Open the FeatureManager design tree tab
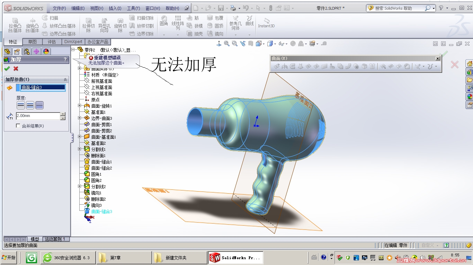 [7, 51]
